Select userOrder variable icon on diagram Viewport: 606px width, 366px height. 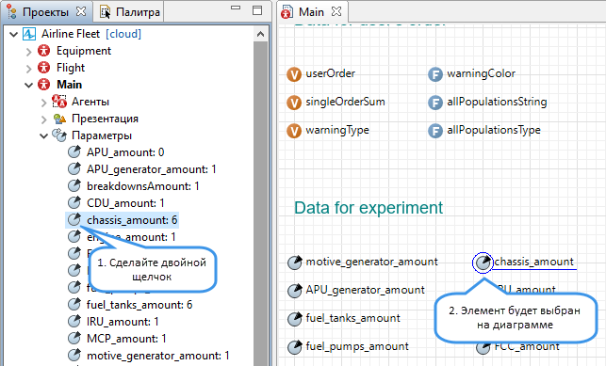[x=294, y=74]
